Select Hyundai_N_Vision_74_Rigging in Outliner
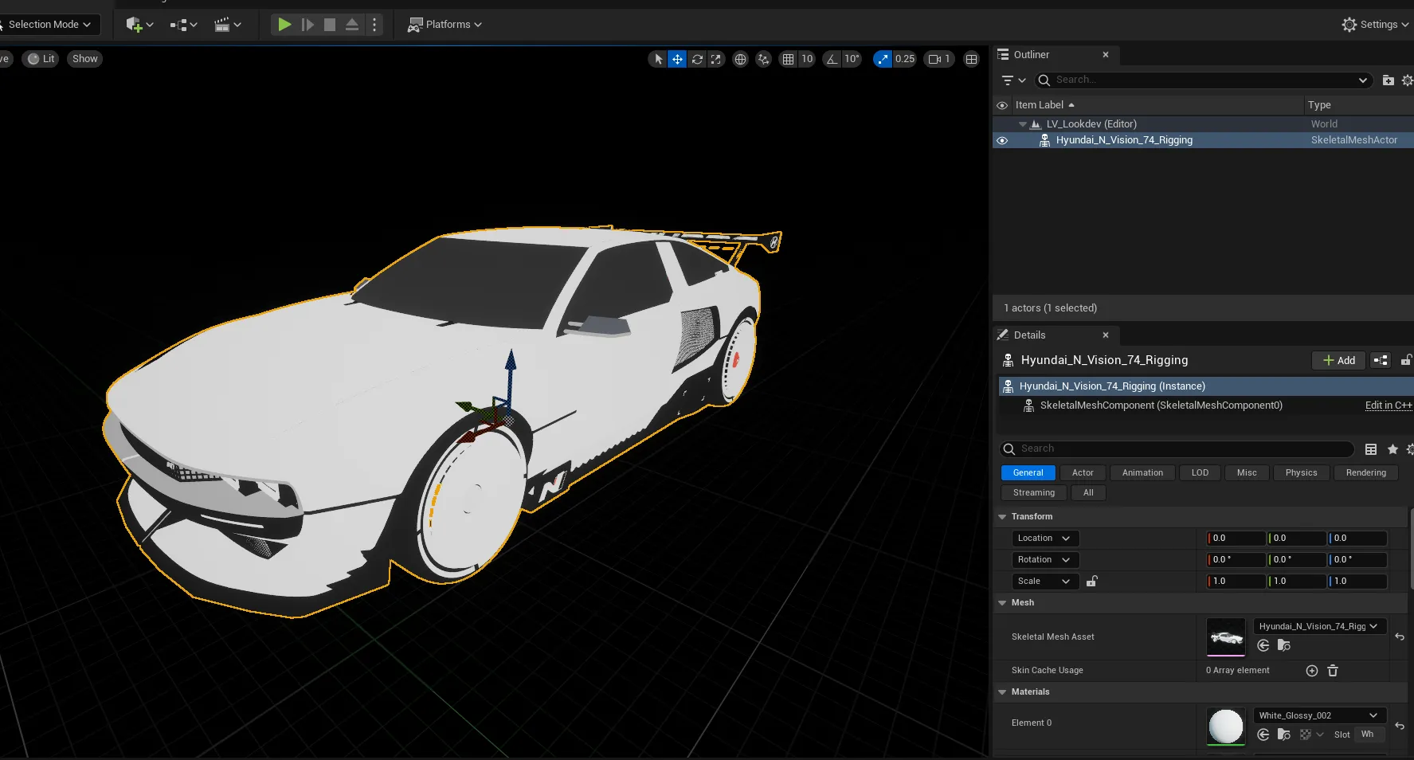 coord(1124,140)
